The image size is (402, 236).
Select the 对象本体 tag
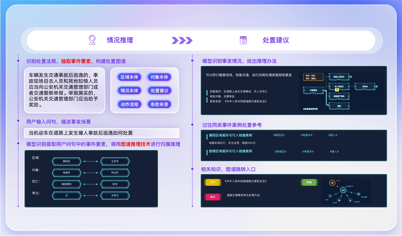159,77
